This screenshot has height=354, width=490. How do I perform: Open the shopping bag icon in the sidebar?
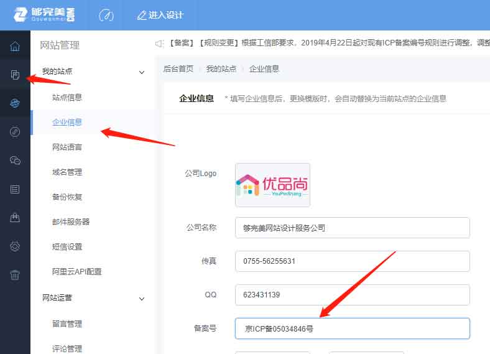click(x=15, y=218)
